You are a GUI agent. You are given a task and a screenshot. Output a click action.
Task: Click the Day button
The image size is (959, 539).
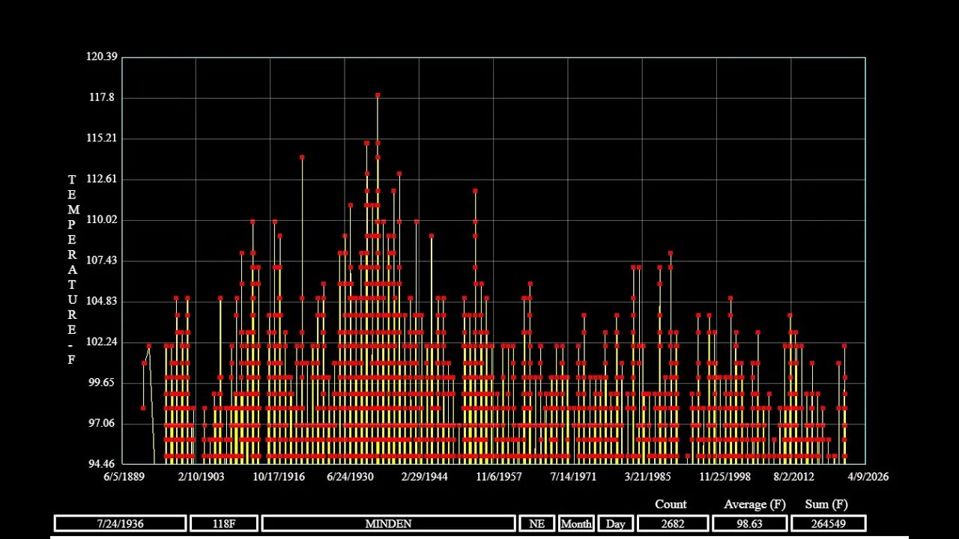tap(615, 524)
